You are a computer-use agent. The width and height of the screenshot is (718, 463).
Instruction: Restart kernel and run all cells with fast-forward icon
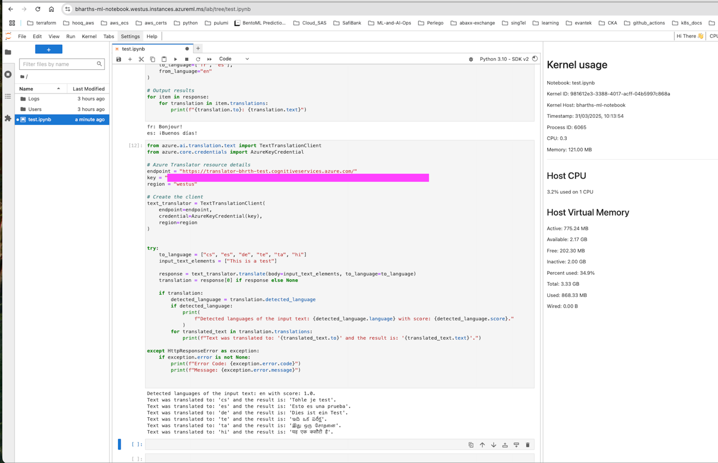coord(210,59)
